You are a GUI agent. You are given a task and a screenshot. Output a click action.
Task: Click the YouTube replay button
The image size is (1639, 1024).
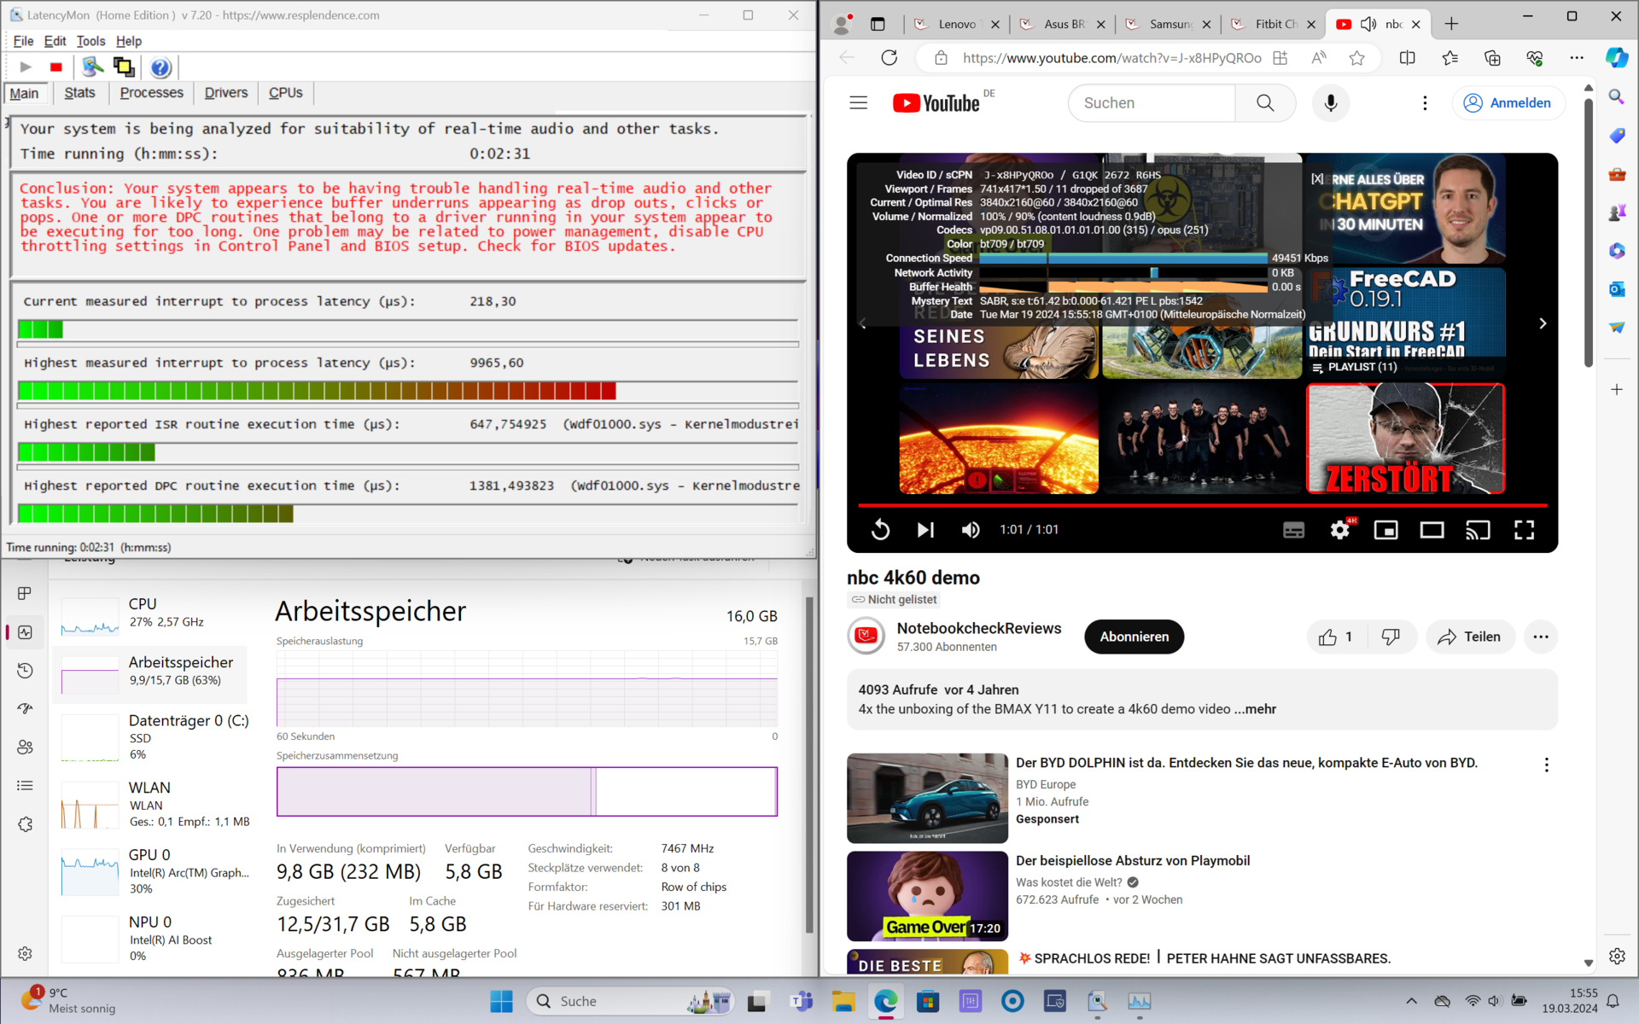click(880, 530)
